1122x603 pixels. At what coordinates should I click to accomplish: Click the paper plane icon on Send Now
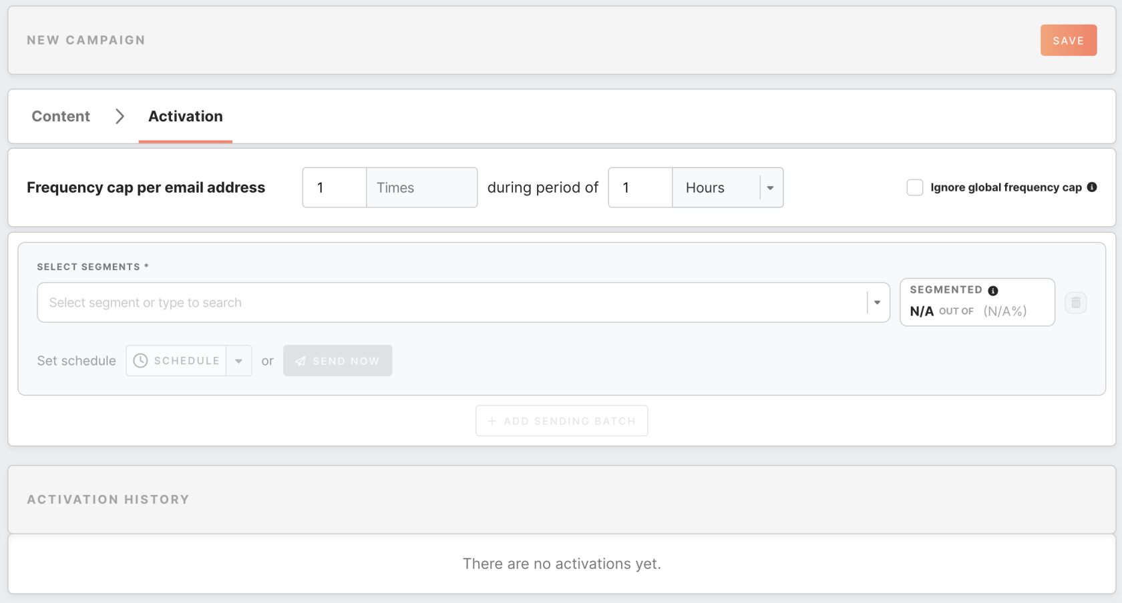(301, 361)
